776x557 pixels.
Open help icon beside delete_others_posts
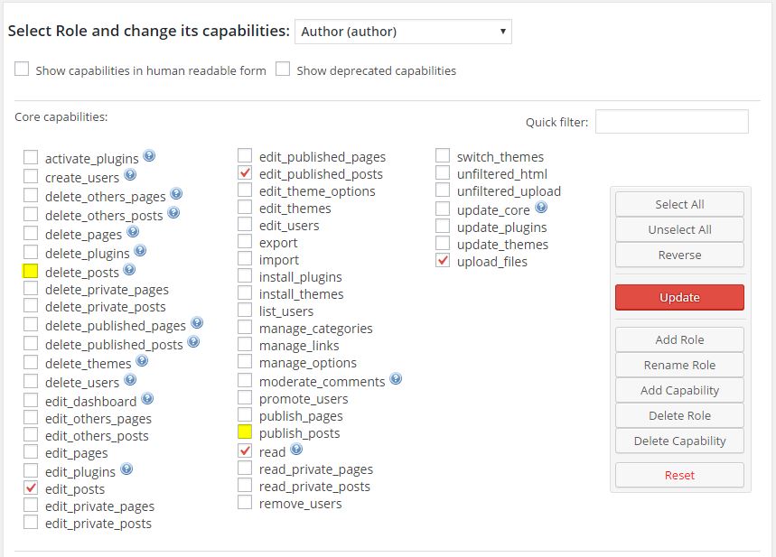click(173, 213)
